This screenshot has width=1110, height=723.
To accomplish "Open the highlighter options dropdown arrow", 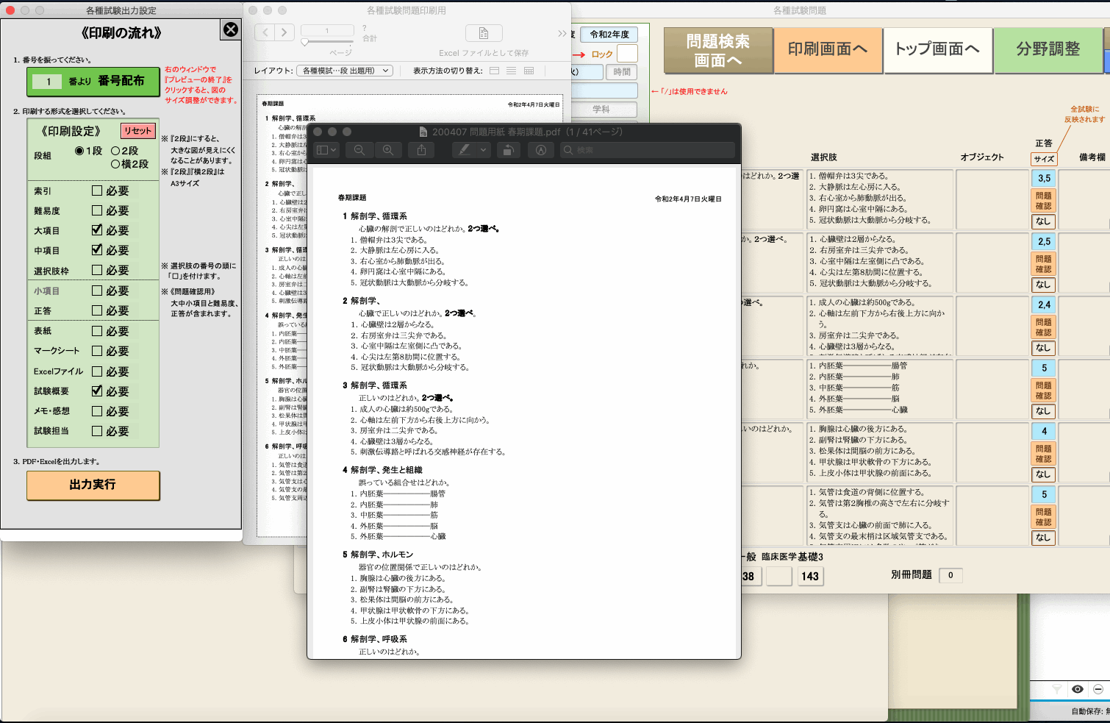I will tap(484, 150).
